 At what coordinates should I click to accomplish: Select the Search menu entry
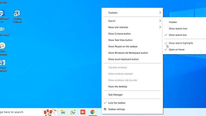pyautogui.click(x=132, y=21)
